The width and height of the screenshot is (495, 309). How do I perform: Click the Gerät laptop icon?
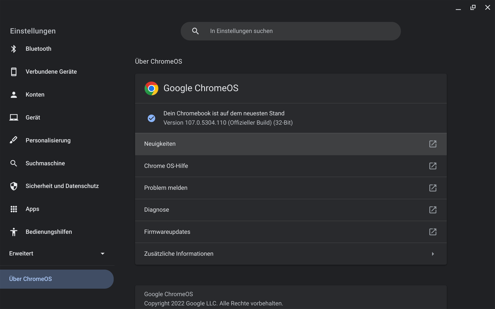14,117
